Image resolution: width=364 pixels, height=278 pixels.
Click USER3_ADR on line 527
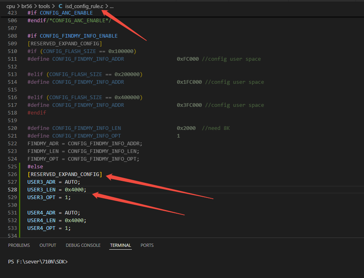[x=41, y=182]
